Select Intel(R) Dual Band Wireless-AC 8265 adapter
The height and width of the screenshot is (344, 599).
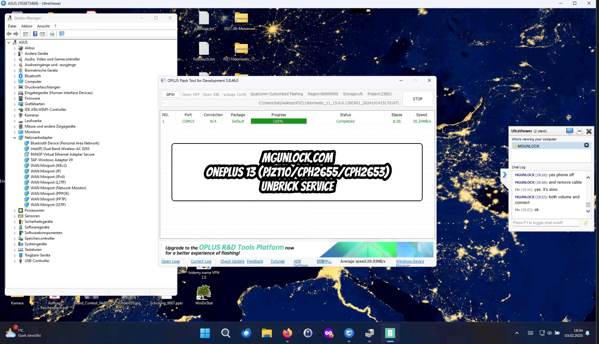(60, 149)
